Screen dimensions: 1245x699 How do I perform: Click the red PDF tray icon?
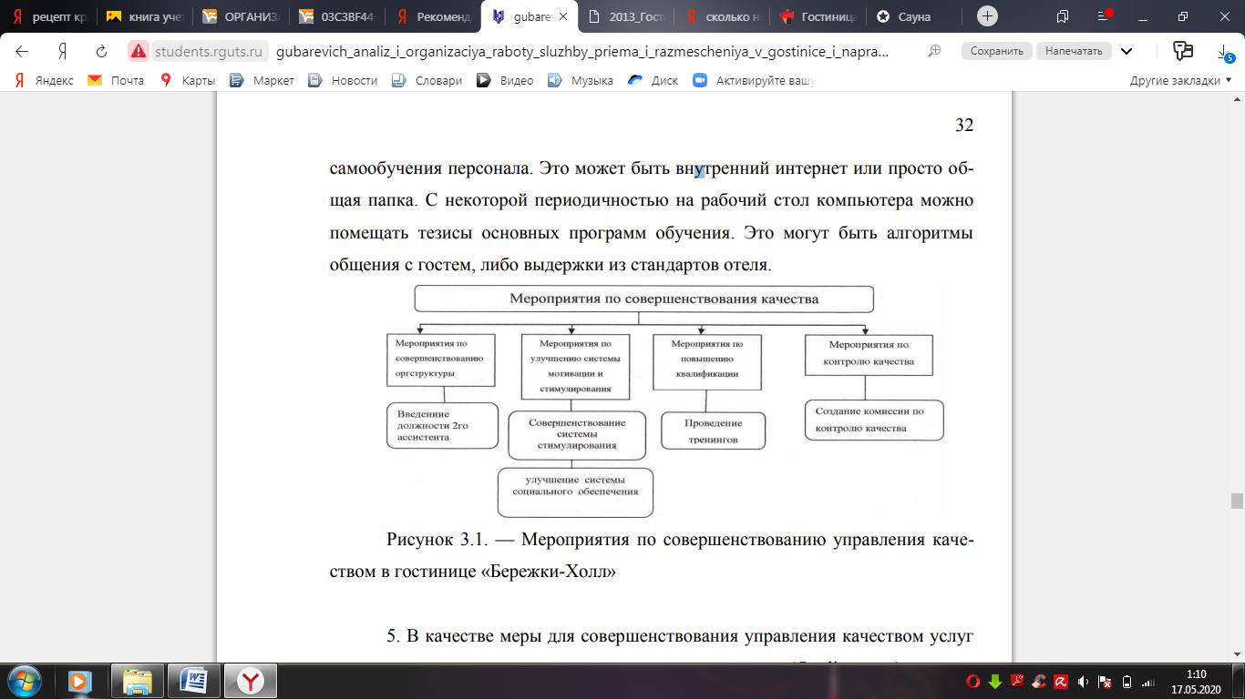(1017, 682)
